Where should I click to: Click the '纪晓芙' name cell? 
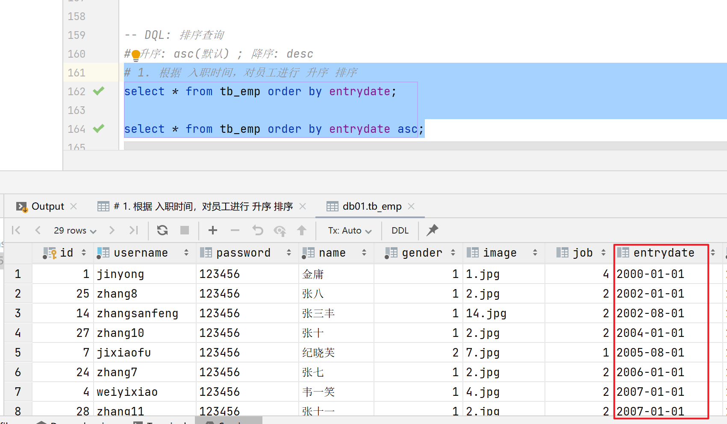click(336, 353)
